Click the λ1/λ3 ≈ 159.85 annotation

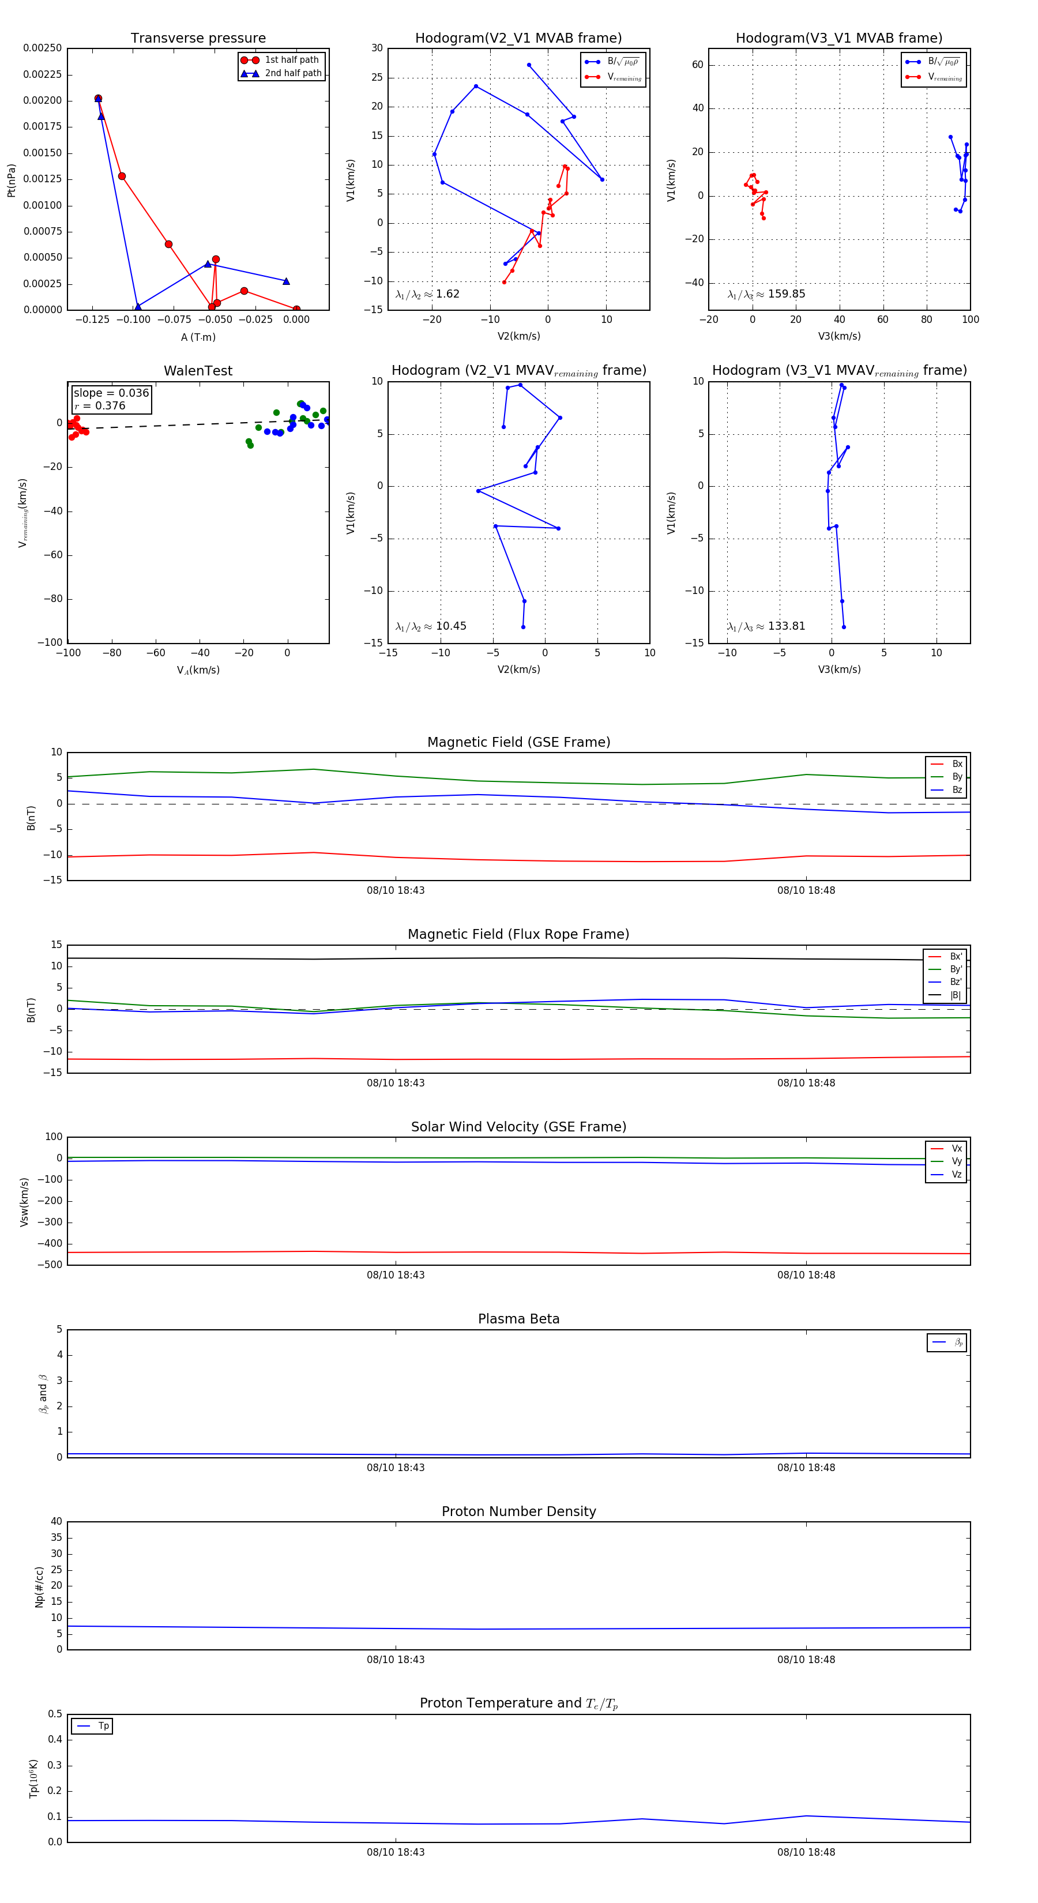tap(766, 294)
